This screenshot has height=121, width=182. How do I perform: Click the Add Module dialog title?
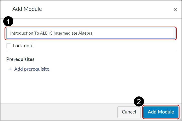pos(27,9)
